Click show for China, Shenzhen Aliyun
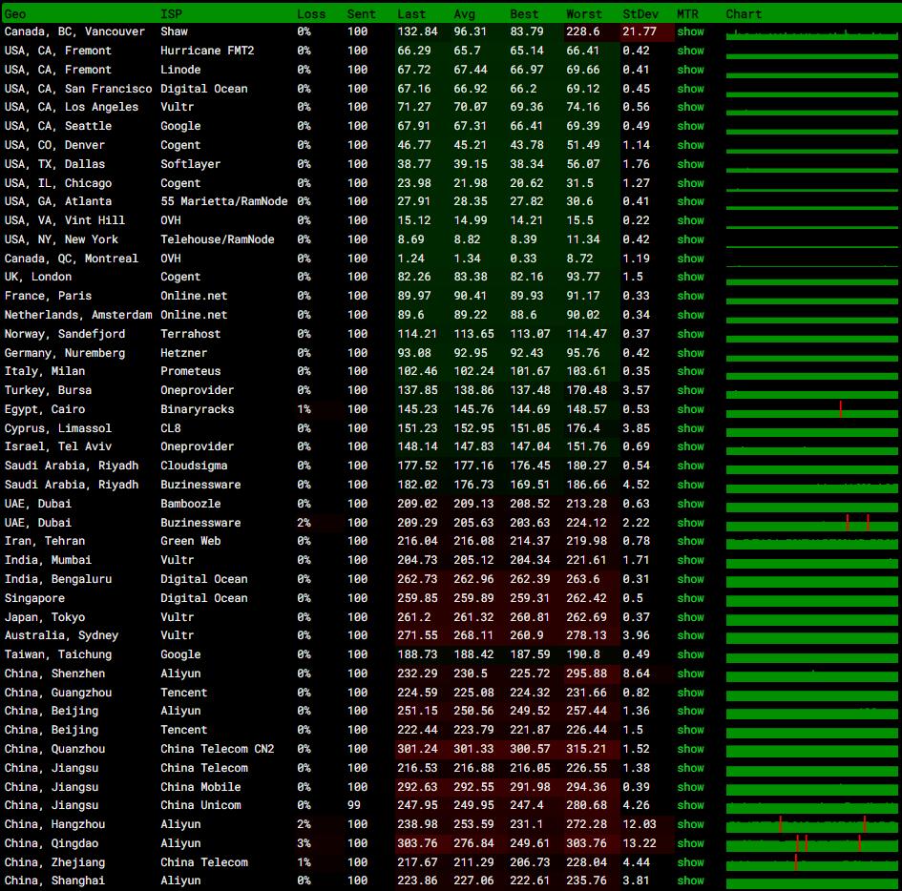 (690, 673)
